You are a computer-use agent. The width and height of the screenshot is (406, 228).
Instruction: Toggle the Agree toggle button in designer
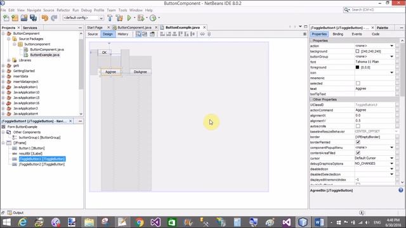pyautogui.click(x=110, y=72)
